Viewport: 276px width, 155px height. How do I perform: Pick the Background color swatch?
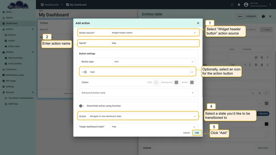pos(176,82)
